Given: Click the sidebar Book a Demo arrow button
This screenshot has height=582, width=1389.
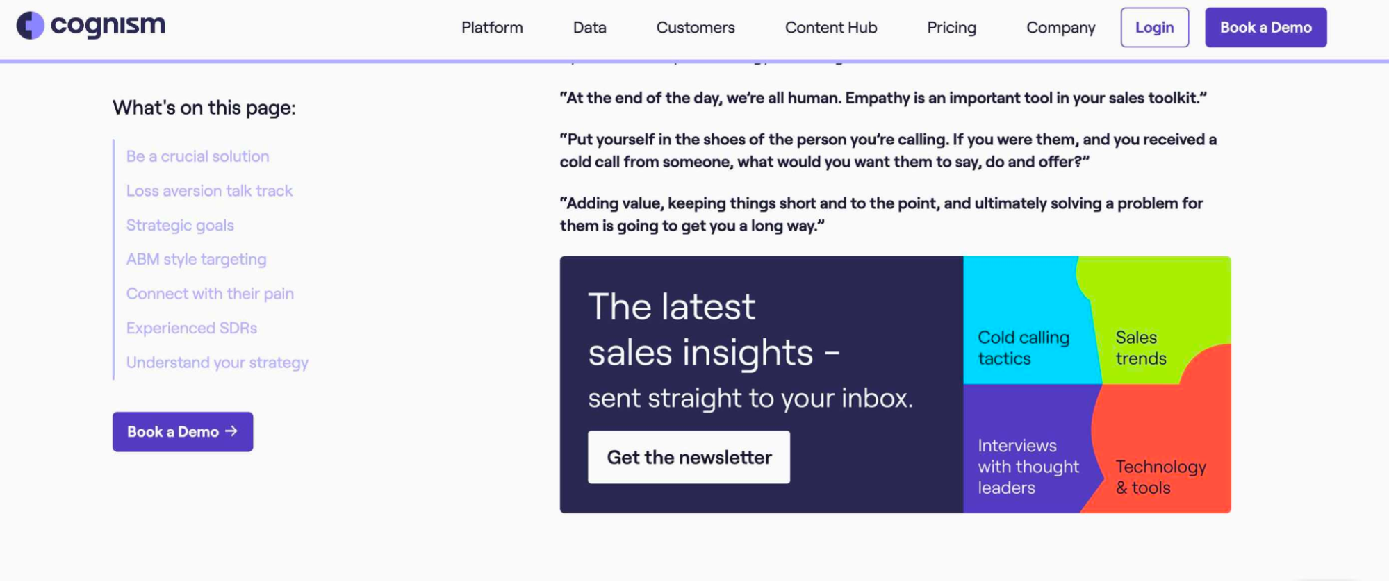Looking at the screenshot, I should click(x=183, y=432).
